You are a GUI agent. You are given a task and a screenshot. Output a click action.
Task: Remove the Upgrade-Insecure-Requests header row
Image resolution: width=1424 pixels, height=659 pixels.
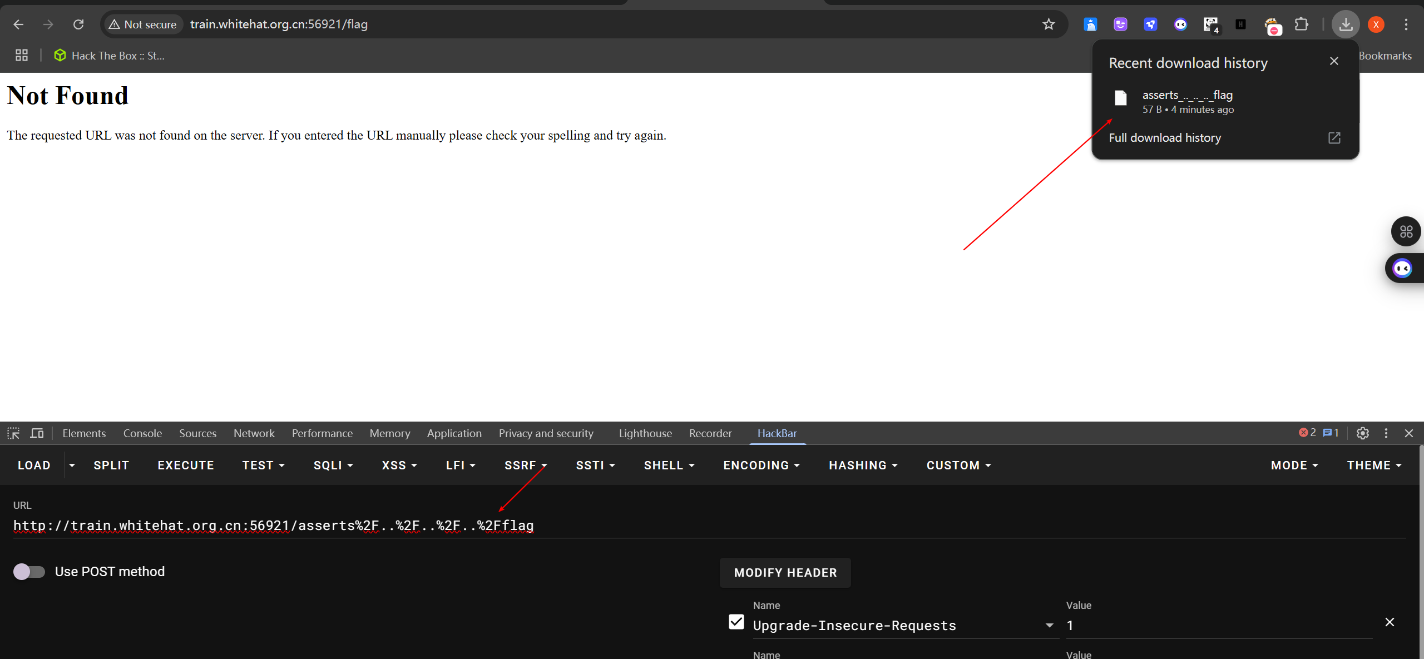point(1390,622)
